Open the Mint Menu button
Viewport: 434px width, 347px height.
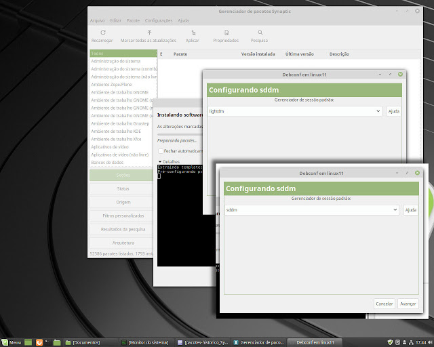(x=11, y=342)
